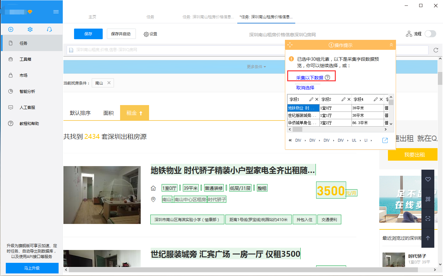Open 教程和帮助 in the sidebar
The width and height of the screenshot is (443, 276).
point(32,123)
